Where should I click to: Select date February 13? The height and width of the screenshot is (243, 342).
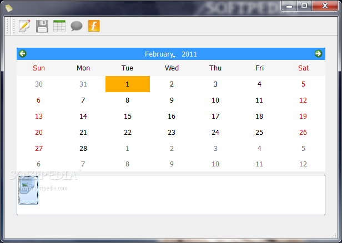[39, 116]
